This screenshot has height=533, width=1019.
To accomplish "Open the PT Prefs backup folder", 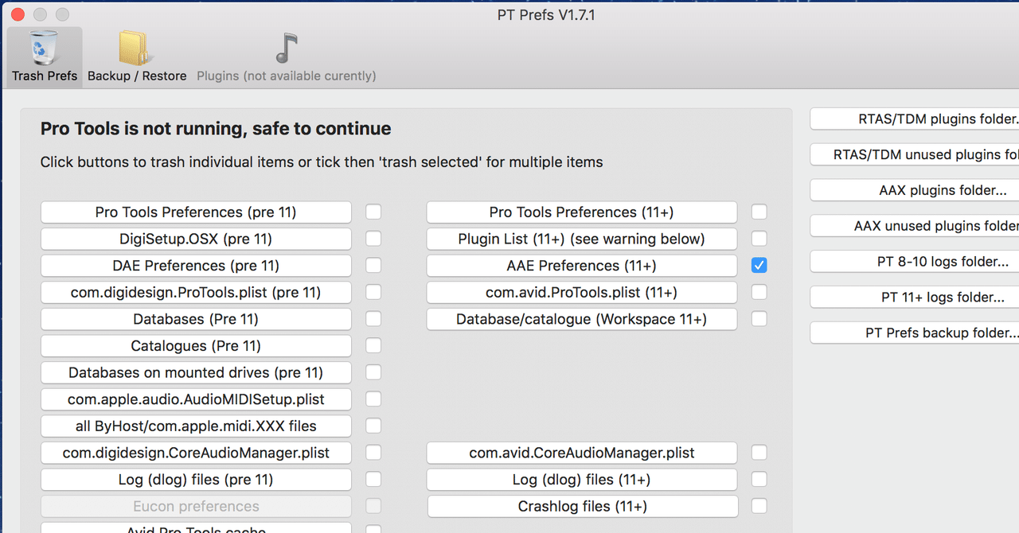I will tap(916, 333).
